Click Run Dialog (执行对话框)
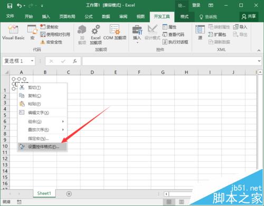 175,42
